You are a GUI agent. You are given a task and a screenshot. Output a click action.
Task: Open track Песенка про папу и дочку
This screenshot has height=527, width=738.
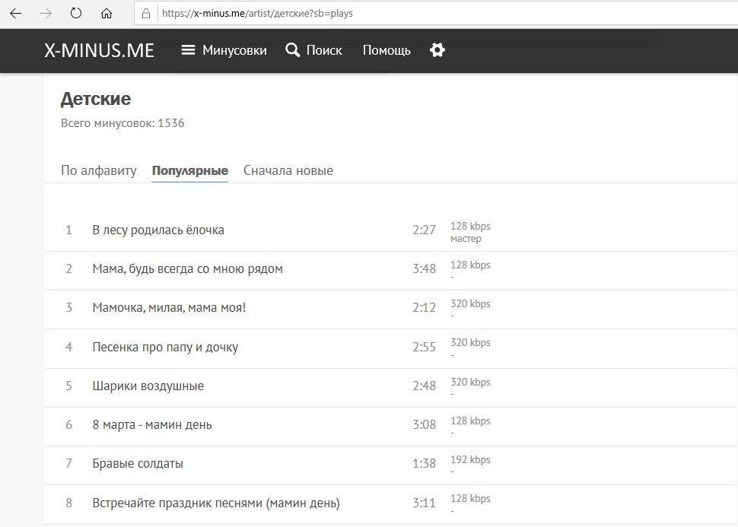click(165, 348)
